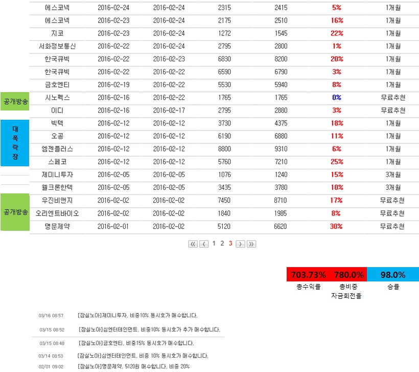
Task: Click the stock name 웰크론한텍
Action: [57, 187]
